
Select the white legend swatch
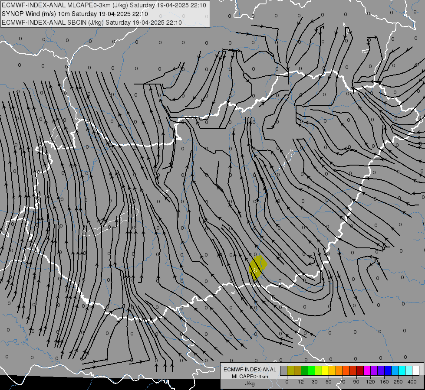[x=416, y=370]
